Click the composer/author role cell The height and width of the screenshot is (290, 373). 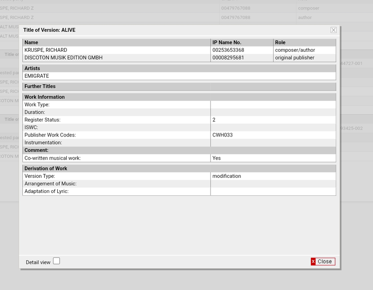point(305,50)
